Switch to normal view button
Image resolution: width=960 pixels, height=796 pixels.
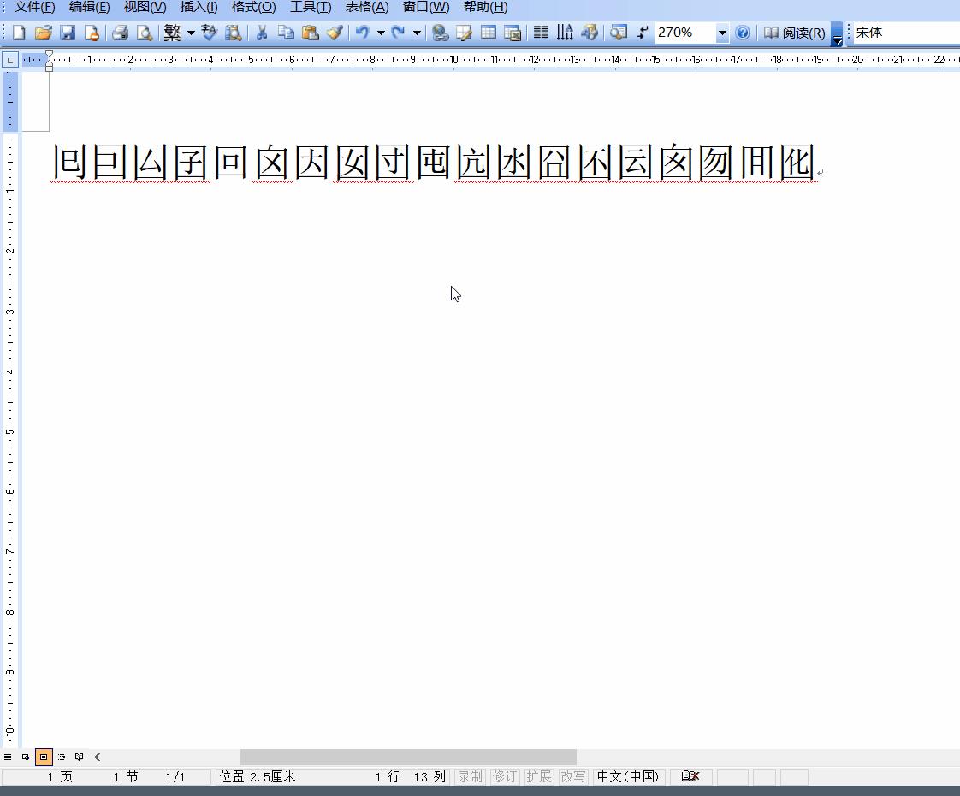tap(8, 757)
